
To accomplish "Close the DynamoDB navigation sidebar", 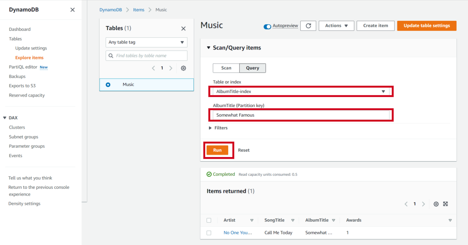I will [72, 10].
